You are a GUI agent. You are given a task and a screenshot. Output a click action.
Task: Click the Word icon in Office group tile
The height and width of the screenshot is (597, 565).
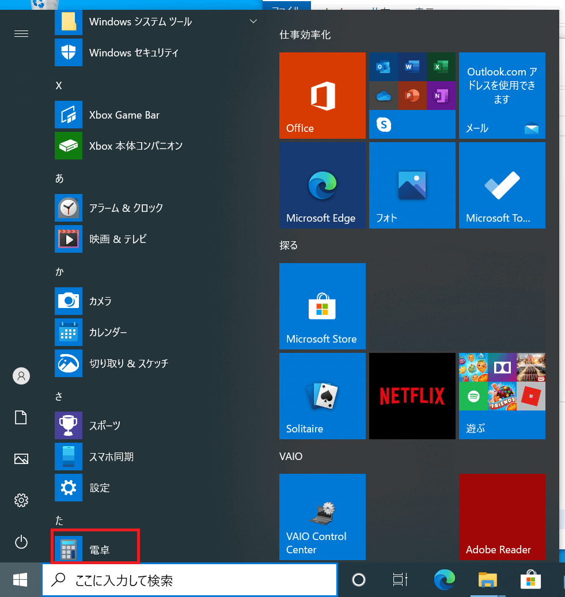click(x=412, y=67)
